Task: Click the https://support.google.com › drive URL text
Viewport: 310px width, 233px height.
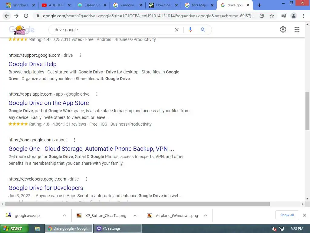Action: tap(41, 55)
